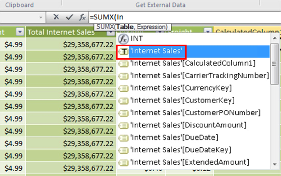Click column icon beside 'Internet Sales'[DueDateKey]
The height and width of the screenshot is (176, 281).
(124, 150)
